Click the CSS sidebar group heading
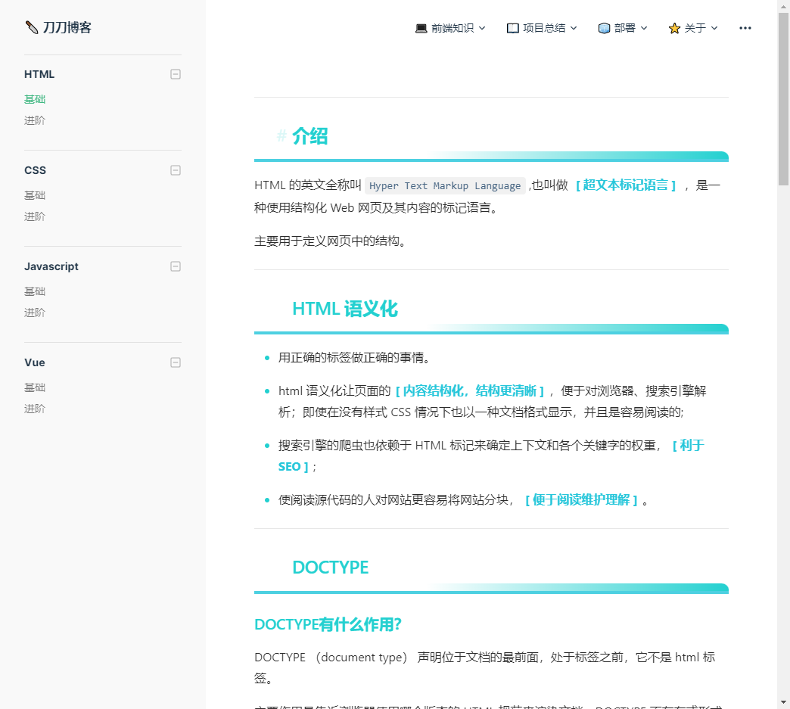This screenshot has height=709, width=790. 36,170
